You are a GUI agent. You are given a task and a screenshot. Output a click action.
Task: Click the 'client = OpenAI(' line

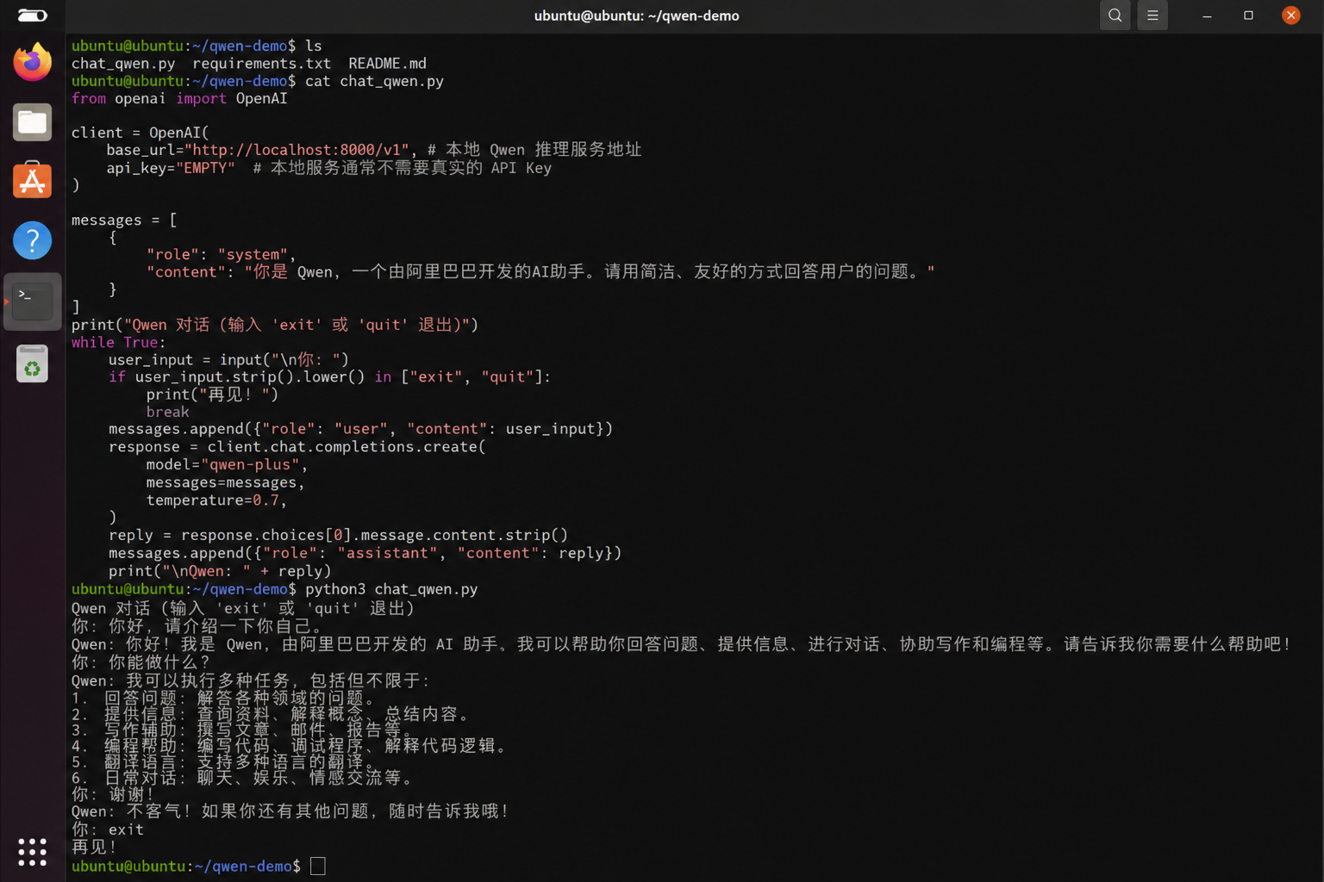[x=141, y=133]
